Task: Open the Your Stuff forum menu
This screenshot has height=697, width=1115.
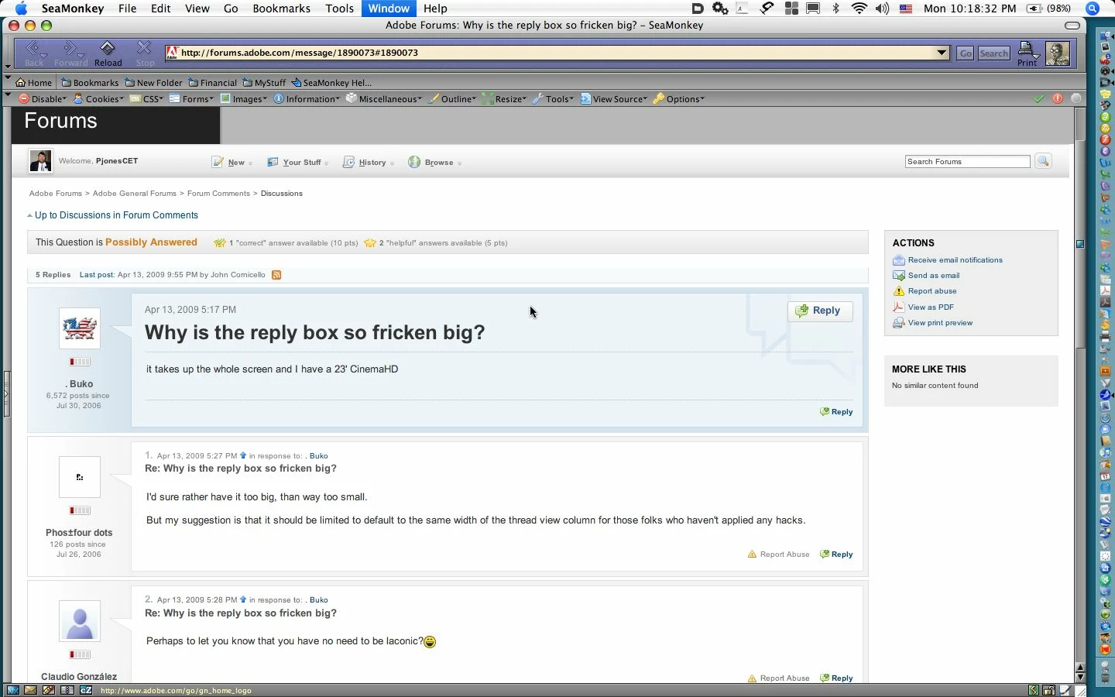Action: pyautogui.click(x=297, y=163)
